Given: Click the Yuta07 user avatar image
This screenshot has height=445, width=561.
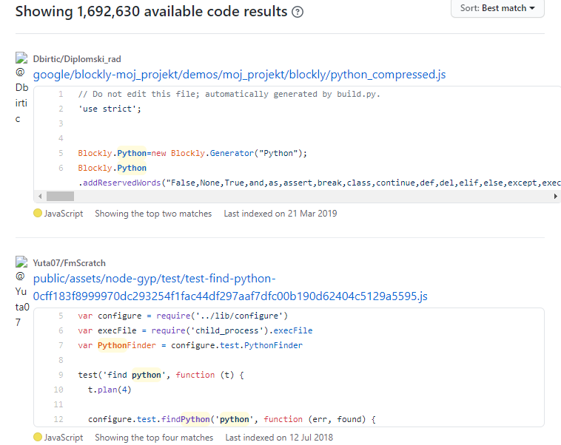Looking at the screenshot, I should (x=21, y=262).
